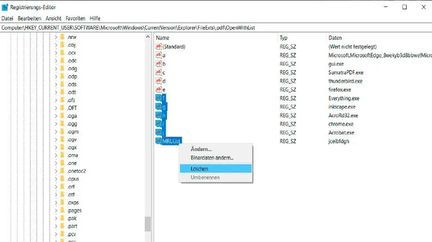This screenshot has height=242, width=432.
Task: Open the Favoriten menu
Action: (x=75, y=18)
